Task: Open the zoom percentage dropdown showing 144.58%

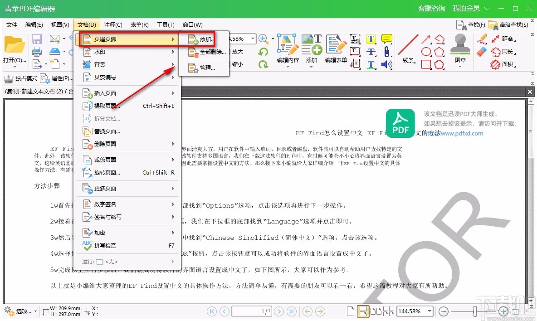Action: (429, 311)
